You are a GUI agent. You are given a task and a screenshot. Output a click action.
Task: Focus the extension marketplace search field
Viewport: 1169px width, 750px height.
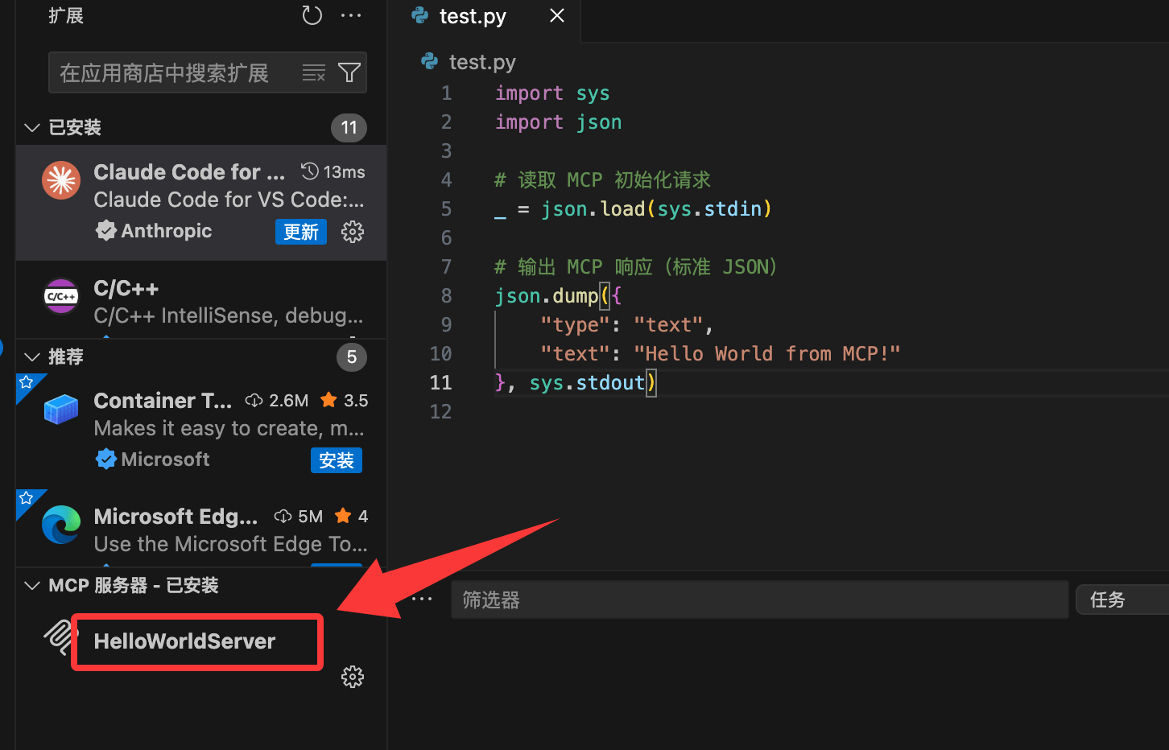[173, 73]
